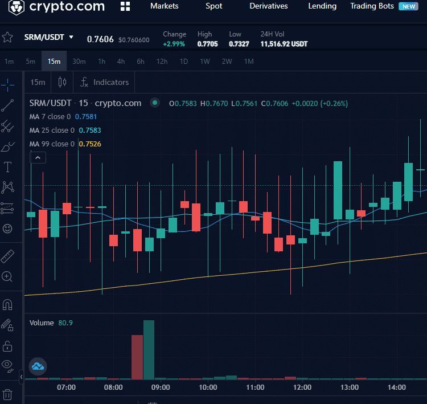Select the long position prediction tool
This screenshot has width=427, height=404.
click(7, 208)
